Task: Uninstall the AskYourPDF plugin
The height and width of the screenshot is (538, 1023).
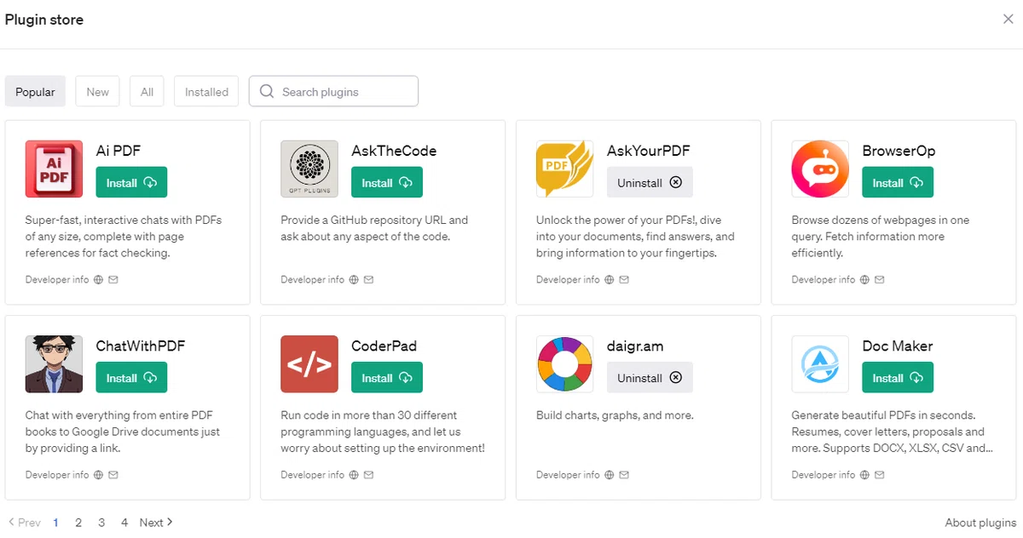Action: 650,182
